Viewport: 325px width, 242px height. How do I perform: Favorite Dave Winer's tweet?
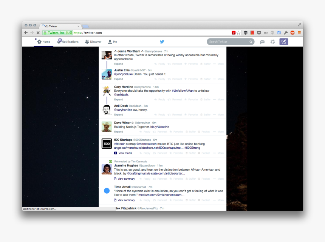(176, 132)
